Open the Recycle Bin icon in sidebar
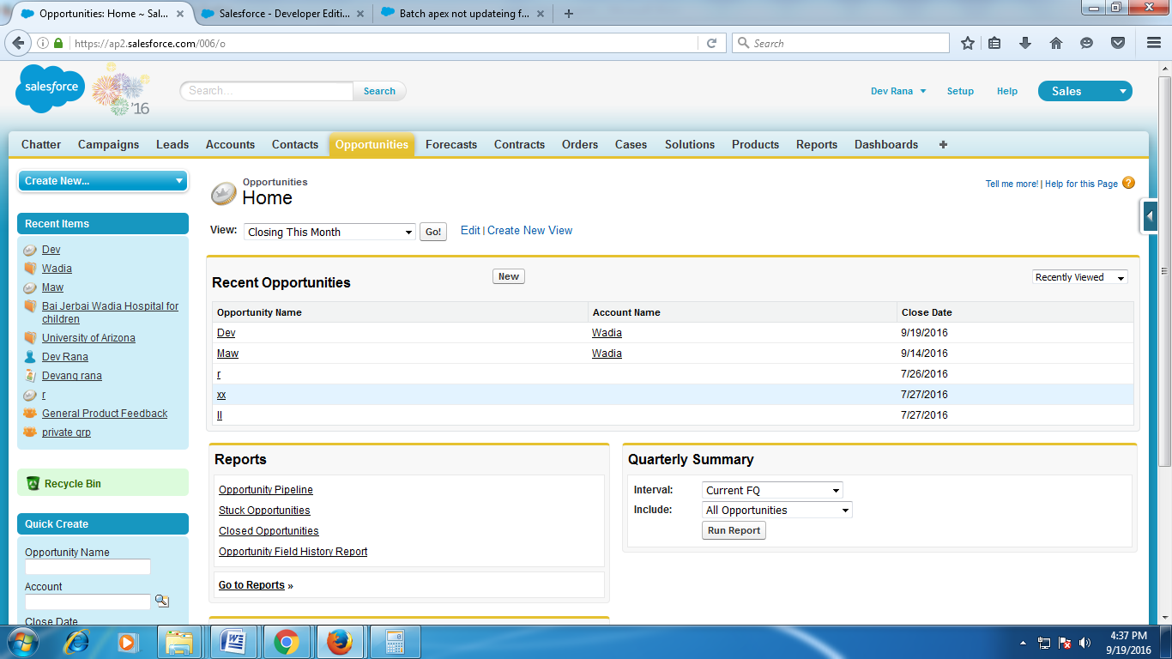Screen dimensions: 1172x659 (33, 484)
